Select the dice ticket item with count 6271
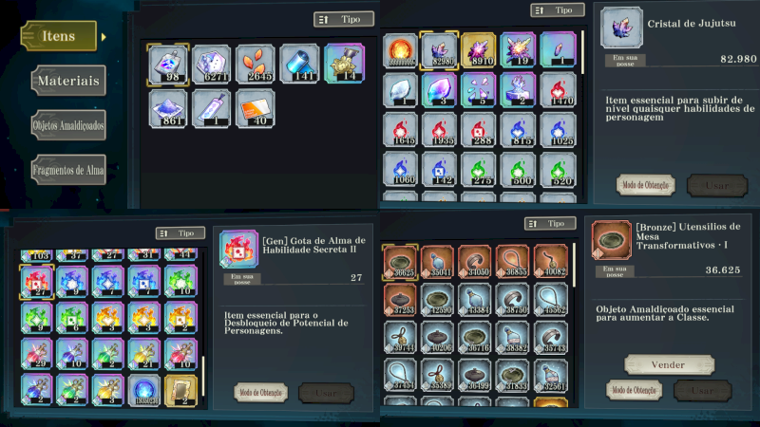 [x=211, y=65]
